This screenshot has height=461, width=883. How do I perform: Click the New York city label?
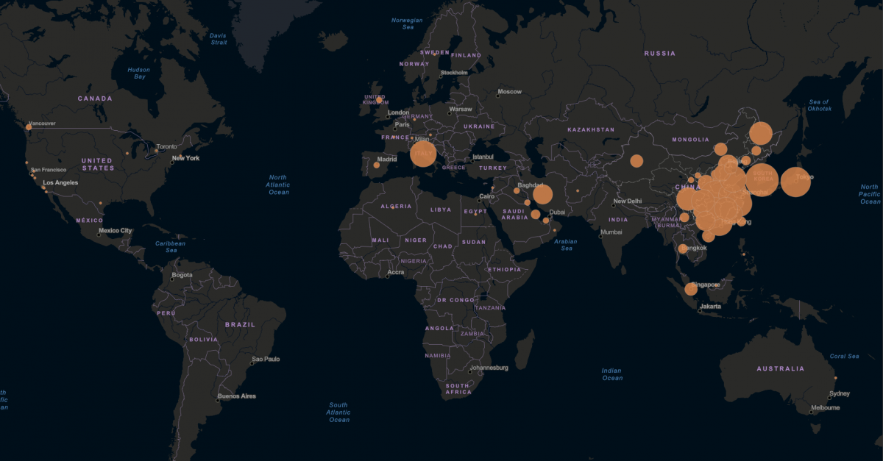pos(185,158)
